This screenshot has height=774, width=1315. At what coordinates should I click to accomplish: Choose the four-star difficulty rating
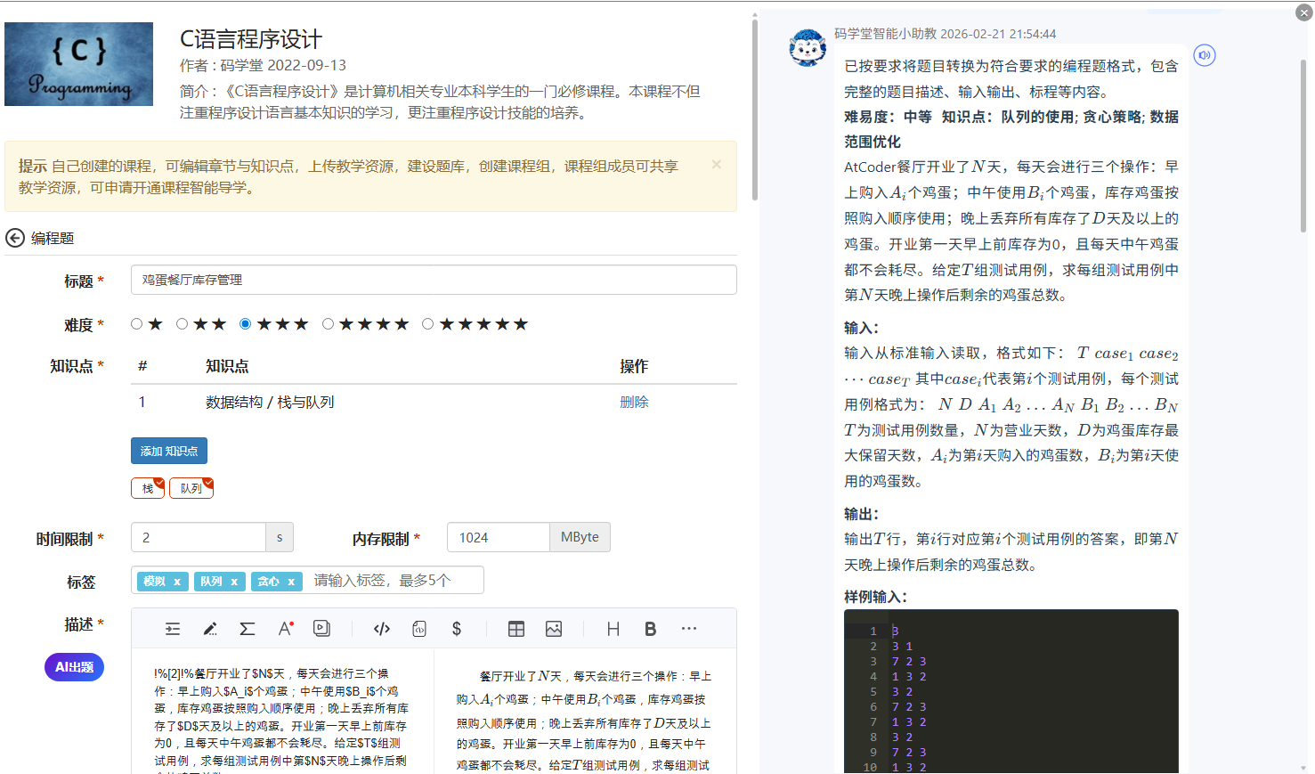pos(329,324)
